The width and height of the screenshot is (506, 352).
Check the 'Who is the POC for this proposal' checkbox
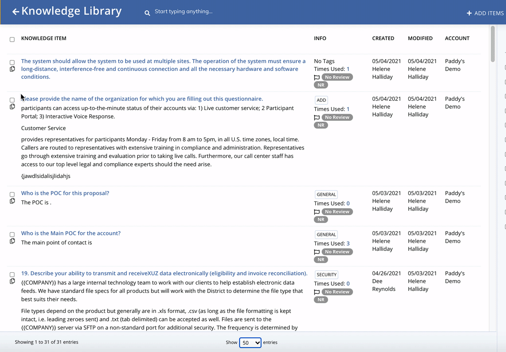[12, 194]
